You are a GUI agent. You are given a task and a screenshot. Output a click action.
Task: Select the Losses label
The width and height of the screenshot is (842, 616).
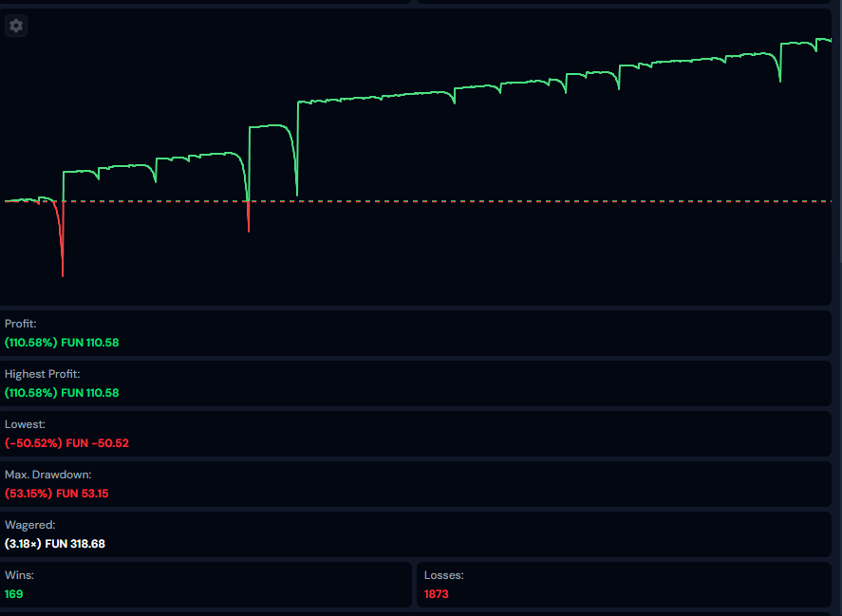443,575
